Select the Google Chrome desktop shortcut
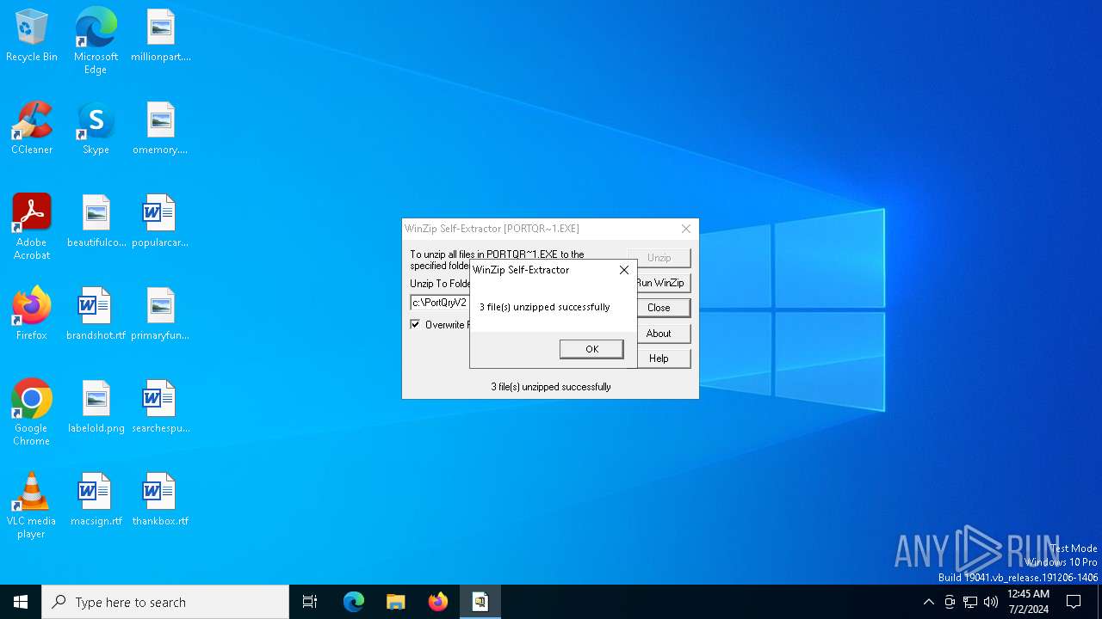Image resolution: width=1102 pixels, height=619 pixels. (x=32, y=413)
